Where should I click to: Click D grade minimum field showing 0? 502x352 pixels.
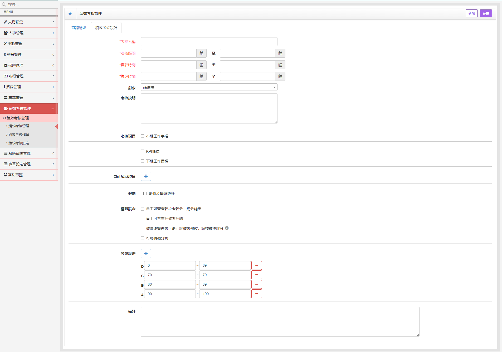(x=170, y=265)
